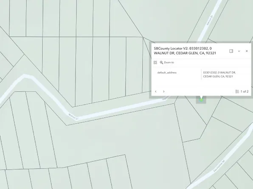The height and width of the screenshot is (189, 253).
Task: Open the feature list showing 1 of 2
Action: point(242,92)
